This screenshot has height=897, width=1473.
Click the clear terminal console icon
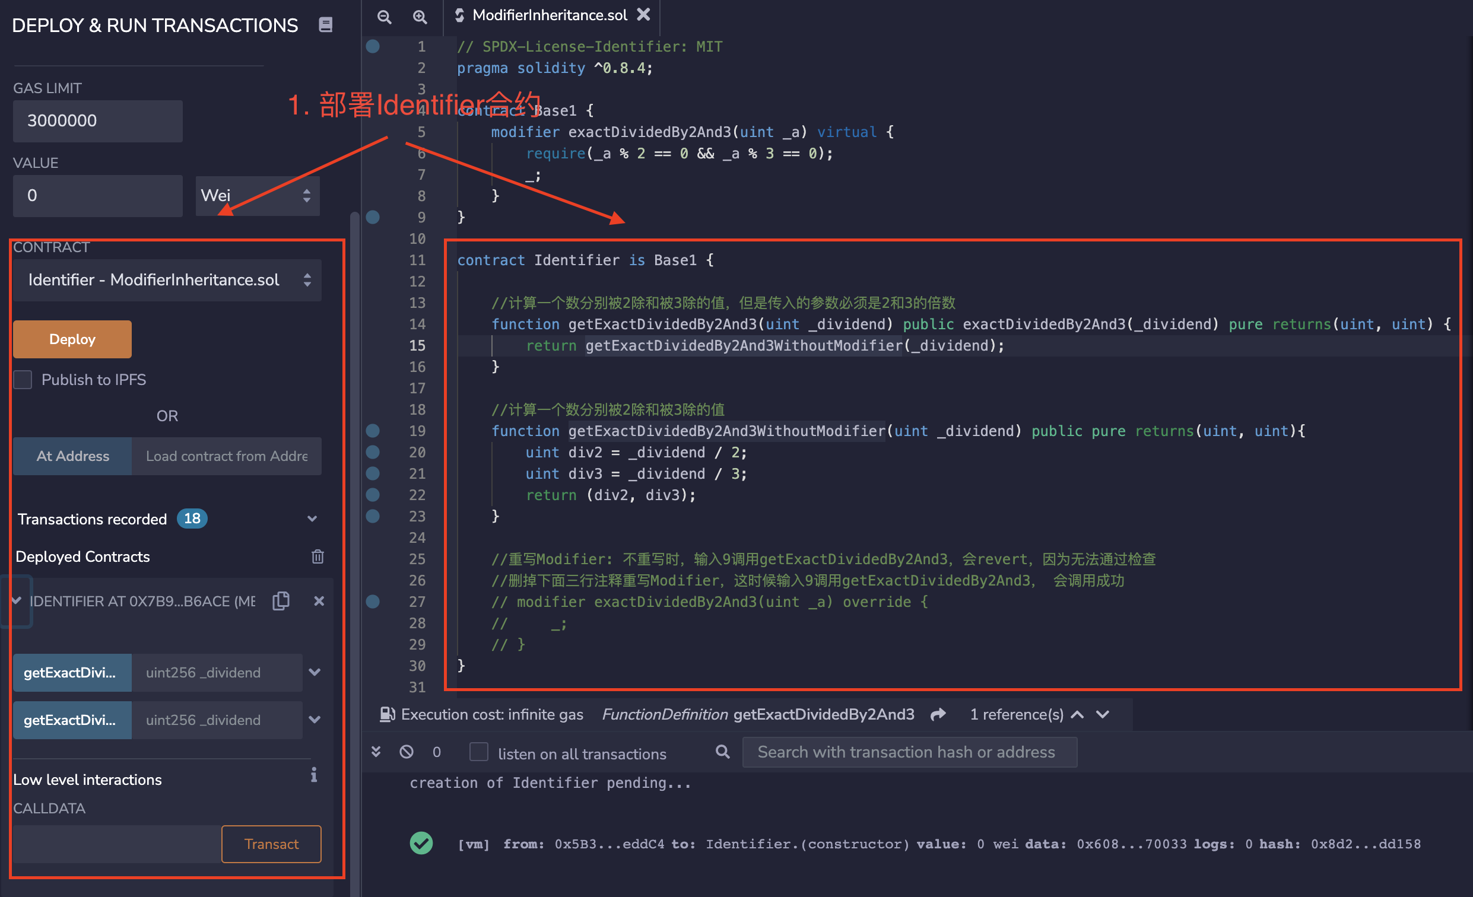coord(407,752)
